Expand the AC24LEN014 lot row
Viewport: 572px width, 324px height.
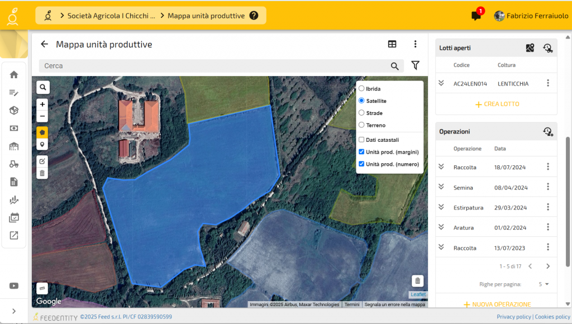pyautogui.click(x=441, y=83)
